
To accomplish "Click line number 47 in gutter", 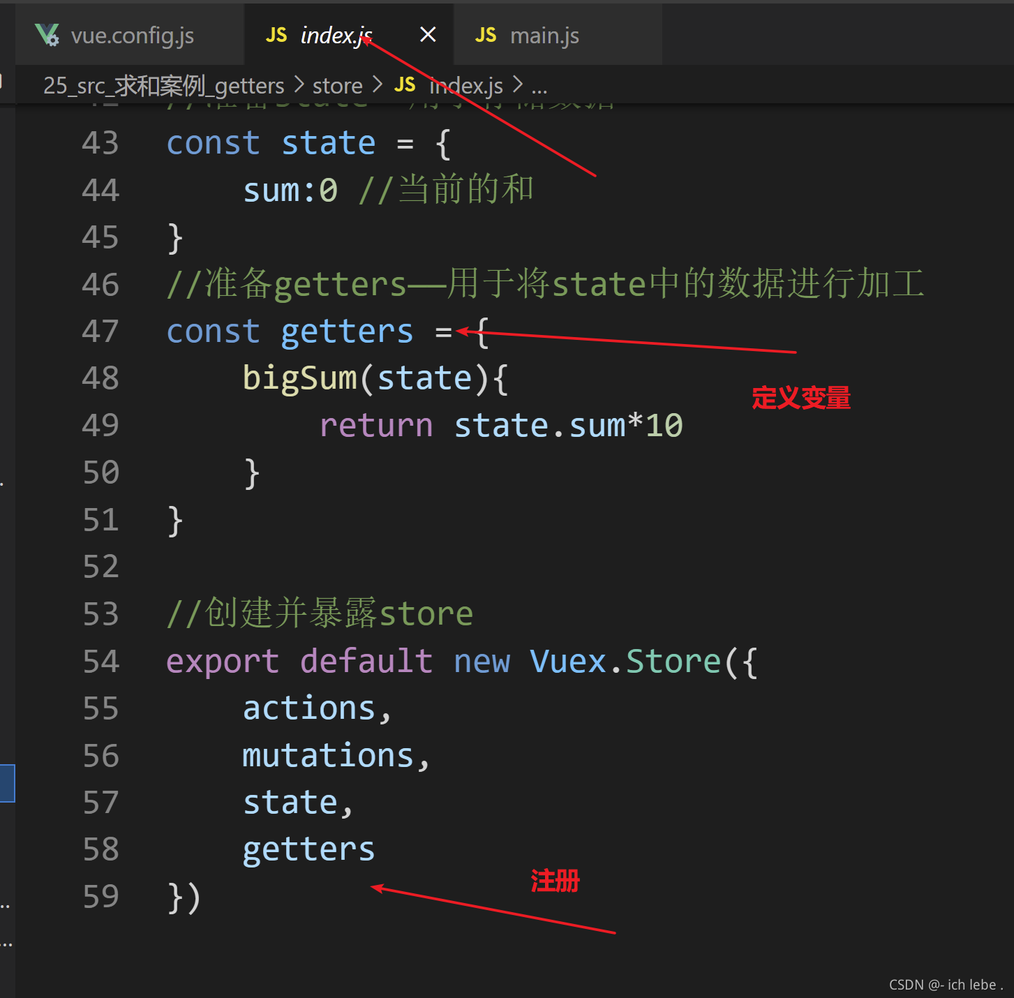I will coord(100,332).
